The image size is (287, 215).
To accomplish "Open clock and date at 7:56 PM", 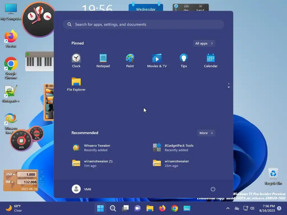I will pyautogui.click(x=267, y=208).
